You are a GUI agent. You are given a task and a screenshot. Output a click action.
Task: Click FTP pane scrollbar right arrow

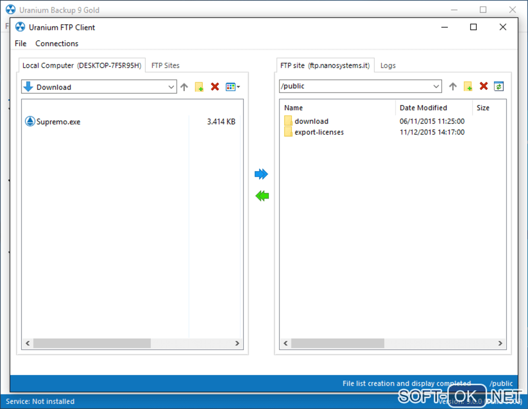(x=501, y=343)
